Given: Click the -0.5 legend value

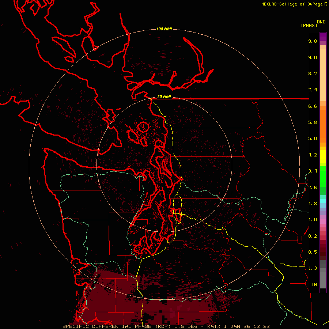Looking at the screenshot, I should (x=311, y=252).
